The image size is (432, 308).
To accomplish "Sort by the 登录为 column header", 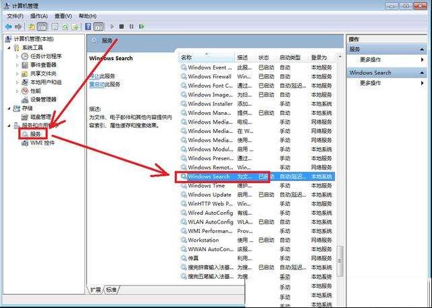I will pyautogui.click(x=322, y=57).
